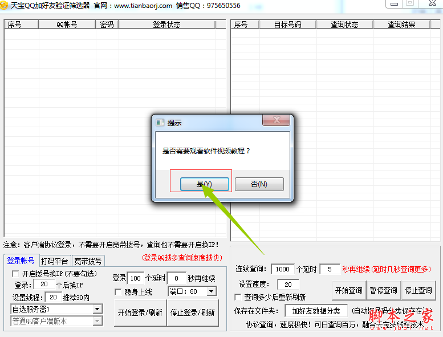The height and width of the screenshot is (337, 443).
Task: Toggle the 隐身上线 checkbox
Action: click(118, 292)
